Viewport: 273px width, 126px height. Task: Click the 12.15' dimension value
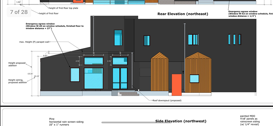pyautogui.click(x=37, y=76)
